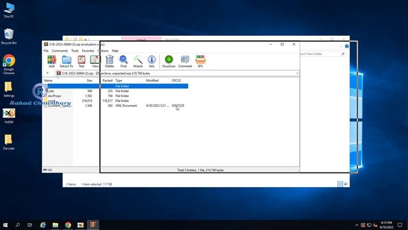Open the notification center icon

(400, 225)
